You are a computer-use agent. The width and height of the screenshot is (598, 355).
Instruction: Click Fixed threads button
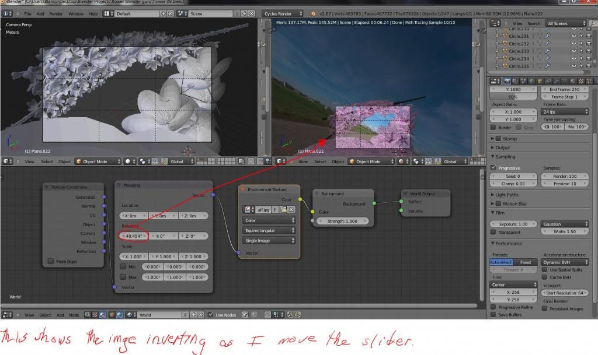tap(525, 262)
